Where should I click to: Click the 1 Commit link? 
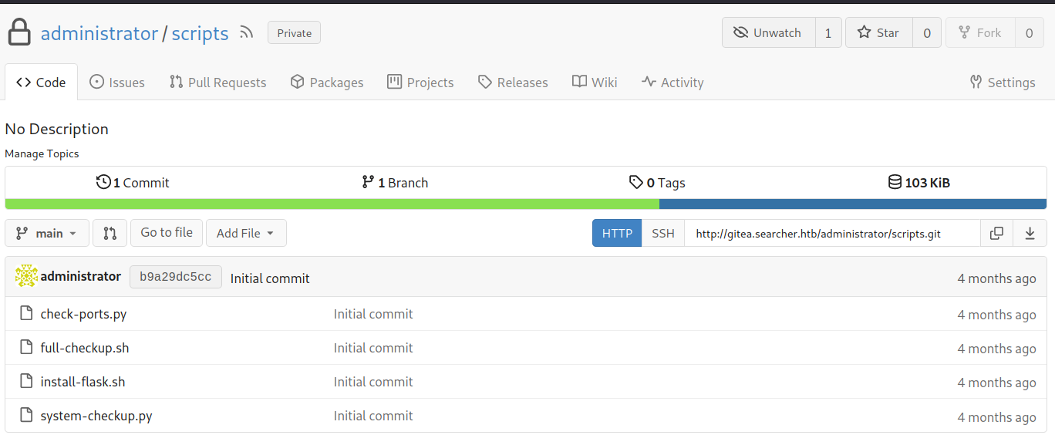coord(133,183)
